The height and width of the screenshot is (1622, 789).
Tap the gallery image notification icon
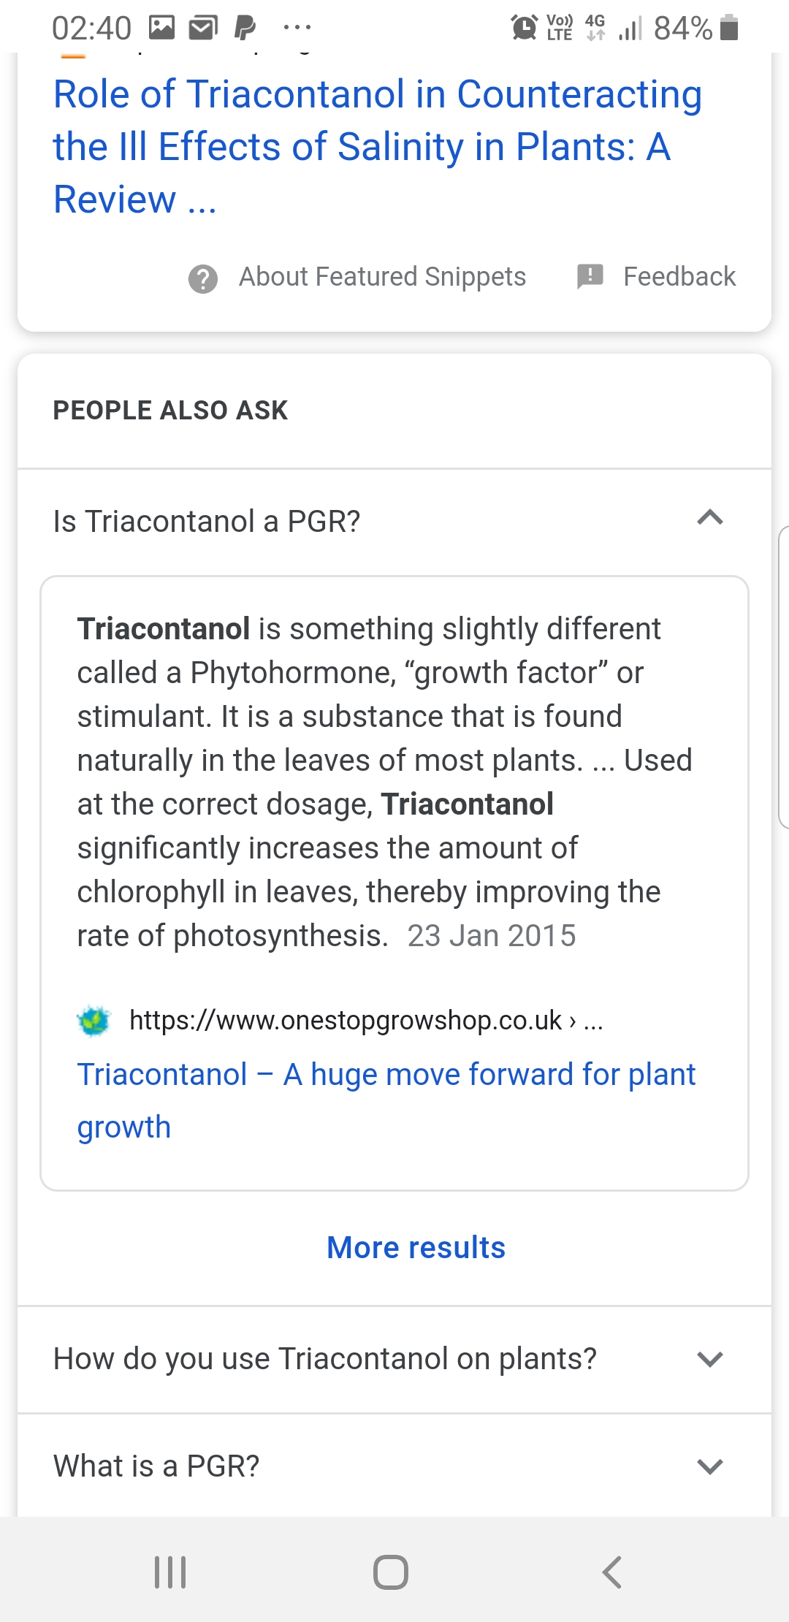(161, 28)
